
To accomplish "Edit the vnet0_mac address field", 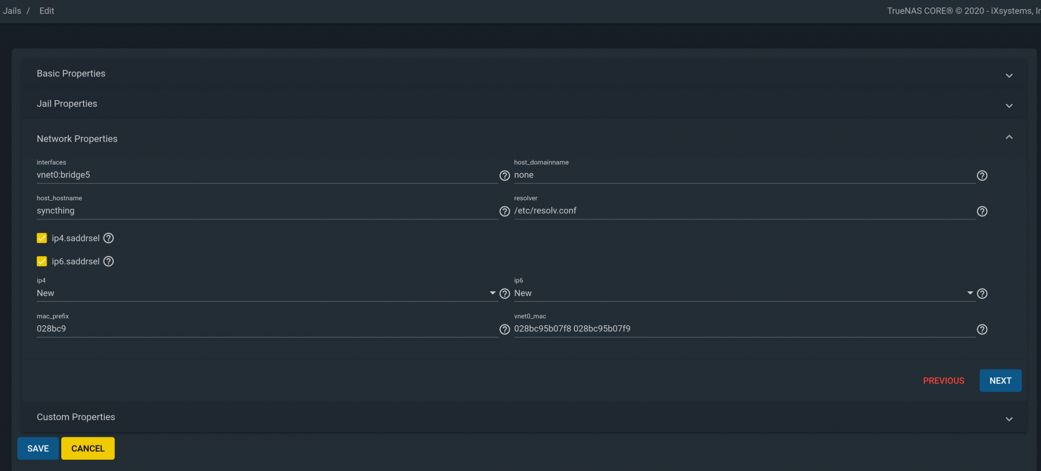I will click(x=744, y=329).
